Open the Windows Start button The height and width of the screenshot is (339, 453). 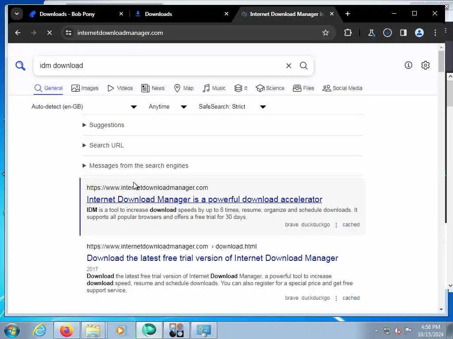coord(12,330)
